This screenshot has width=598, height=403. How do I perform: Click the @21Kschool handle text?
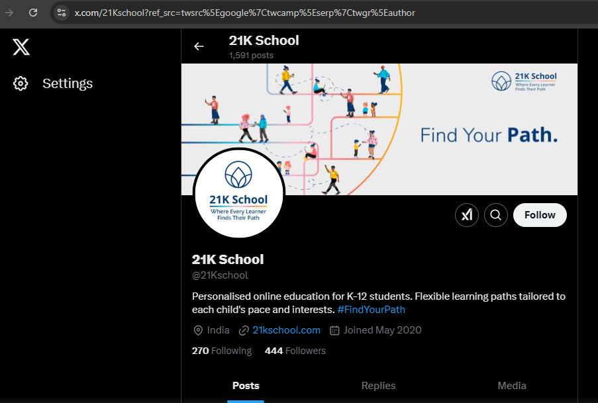(220, 275)
